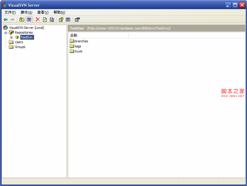Click the Users folder icon
The width and height of the screenshot is (247, 186).
pyautogui.click(x=11, y=42)
